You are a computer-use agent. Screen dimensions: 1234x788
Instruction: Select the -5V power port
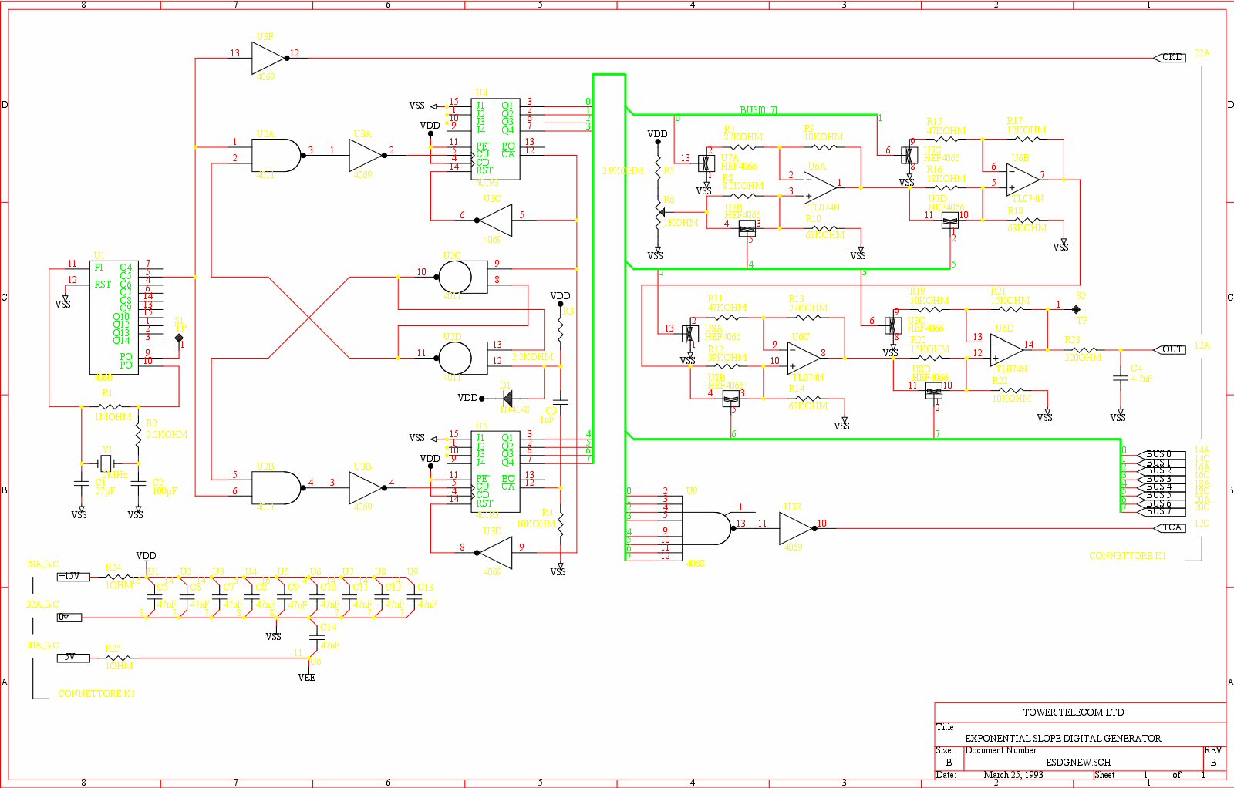(x=73, y=658)
